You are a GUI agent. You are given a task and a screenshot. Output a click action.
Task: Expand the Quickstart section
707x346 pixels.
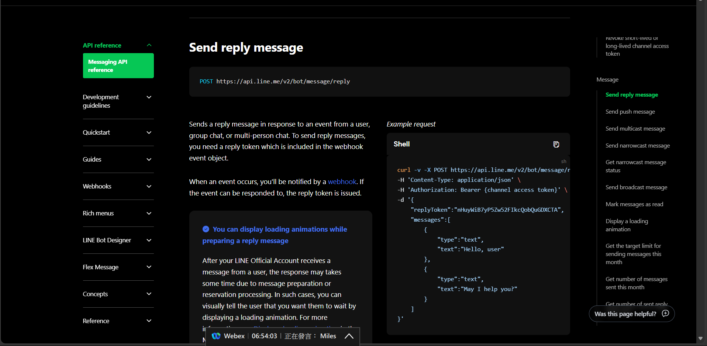pos(149,133)
